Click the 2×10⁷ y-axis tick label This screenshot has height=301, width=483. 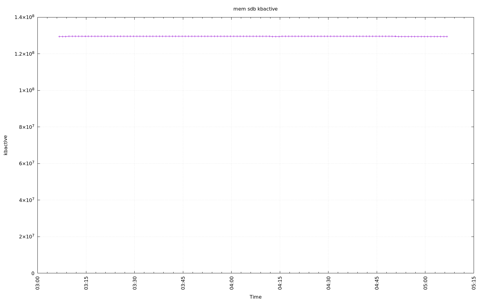click(27, 237)
